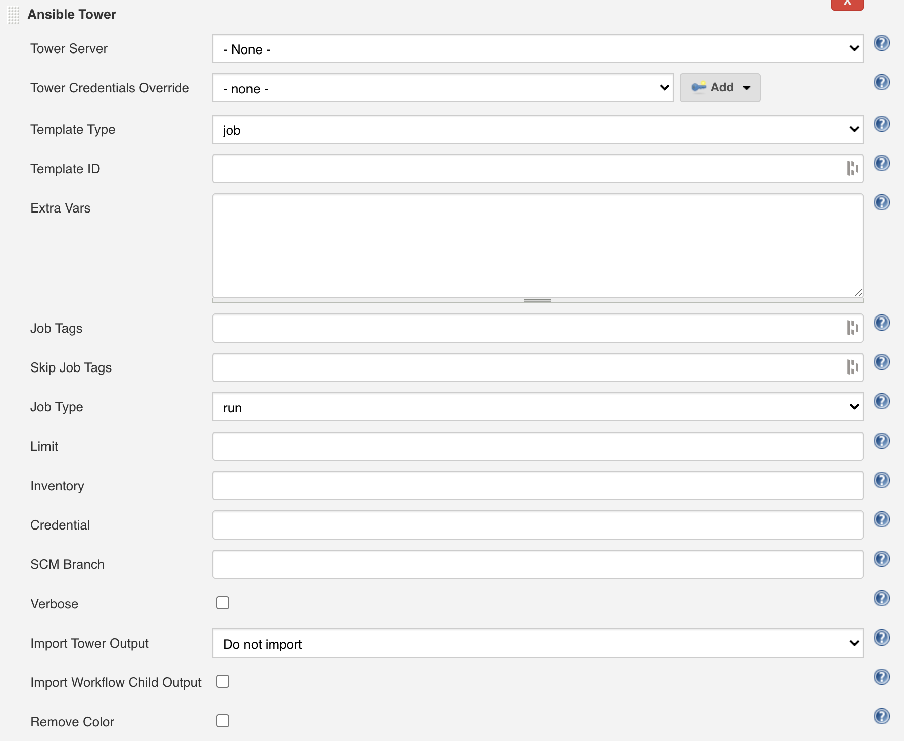Open help for the SCM Branch field
The width and height of the screenshot is (904, 741).
(x=882, y=559)
